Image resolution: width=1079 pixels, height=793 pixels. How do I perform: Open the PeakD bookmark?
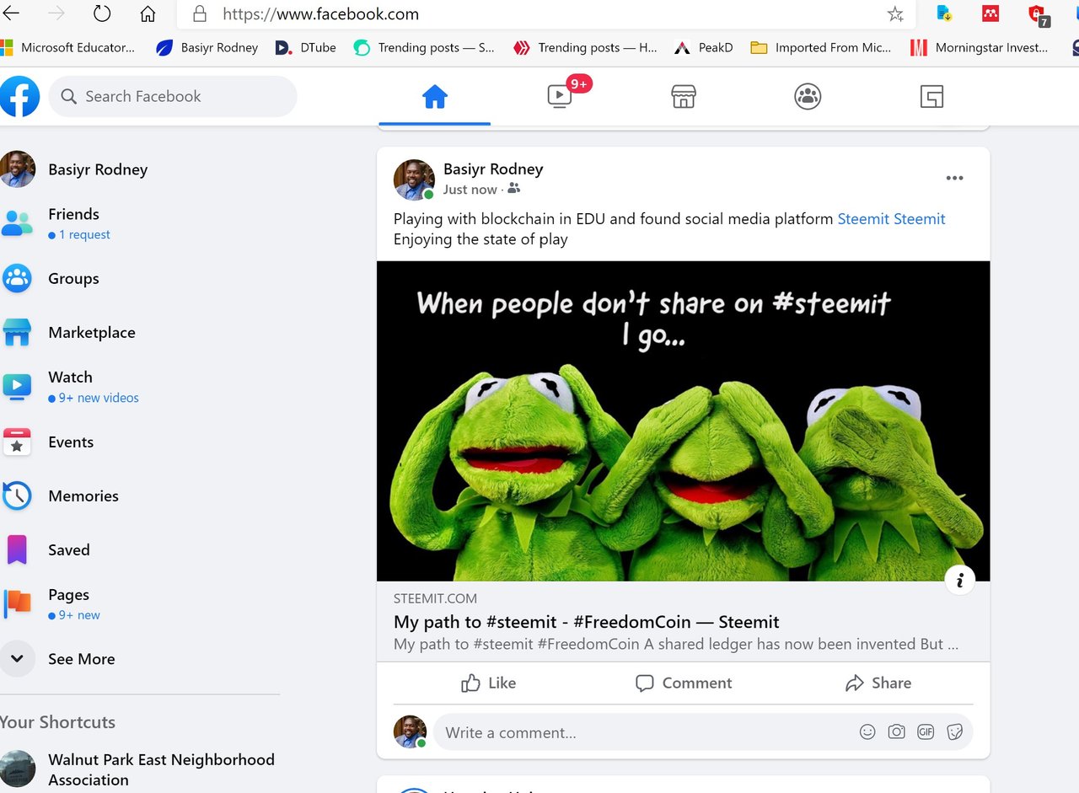(x=704, y=48)
